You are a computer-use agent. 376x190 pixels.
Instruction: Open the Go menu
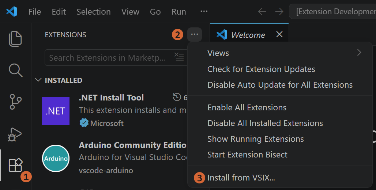[x=155, y=11]
